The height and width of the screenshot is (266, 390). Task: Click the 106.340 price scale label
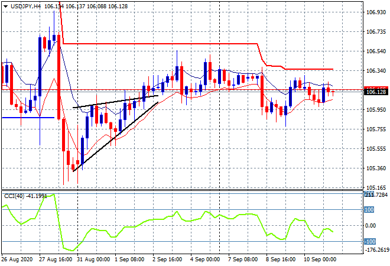tap(376, 71)
